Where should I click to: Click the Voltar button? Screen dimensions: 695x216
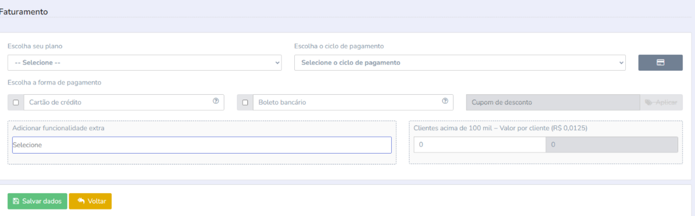90,201
